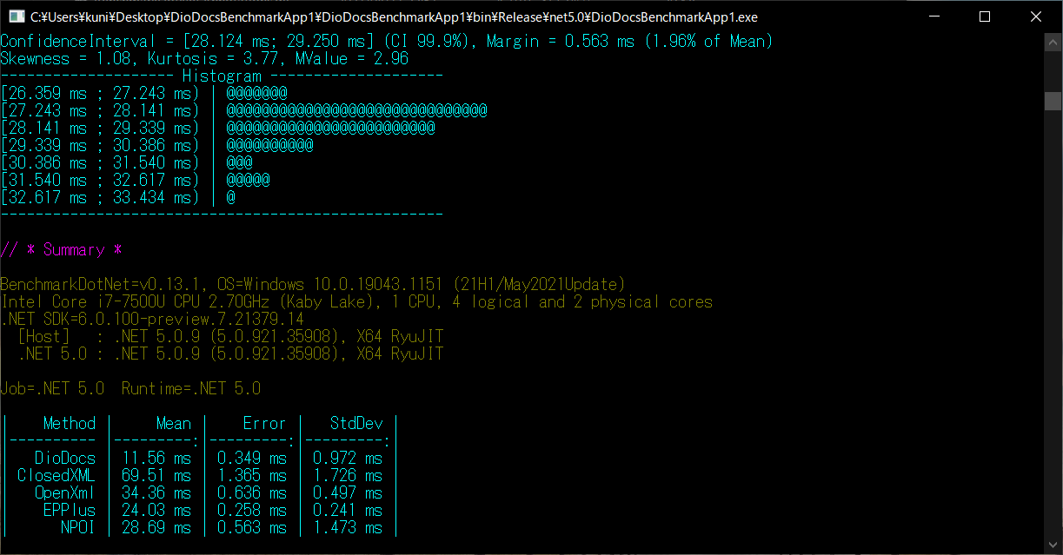
Task: Click histogram row 29.339 ms ; 30.386 ms
Action: pyautogui.click(x=156, y=145)
